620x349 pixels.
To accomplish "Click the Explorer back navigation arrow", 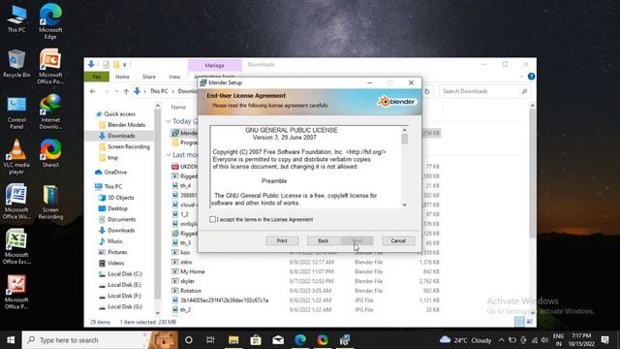I will tap(93, 91).
